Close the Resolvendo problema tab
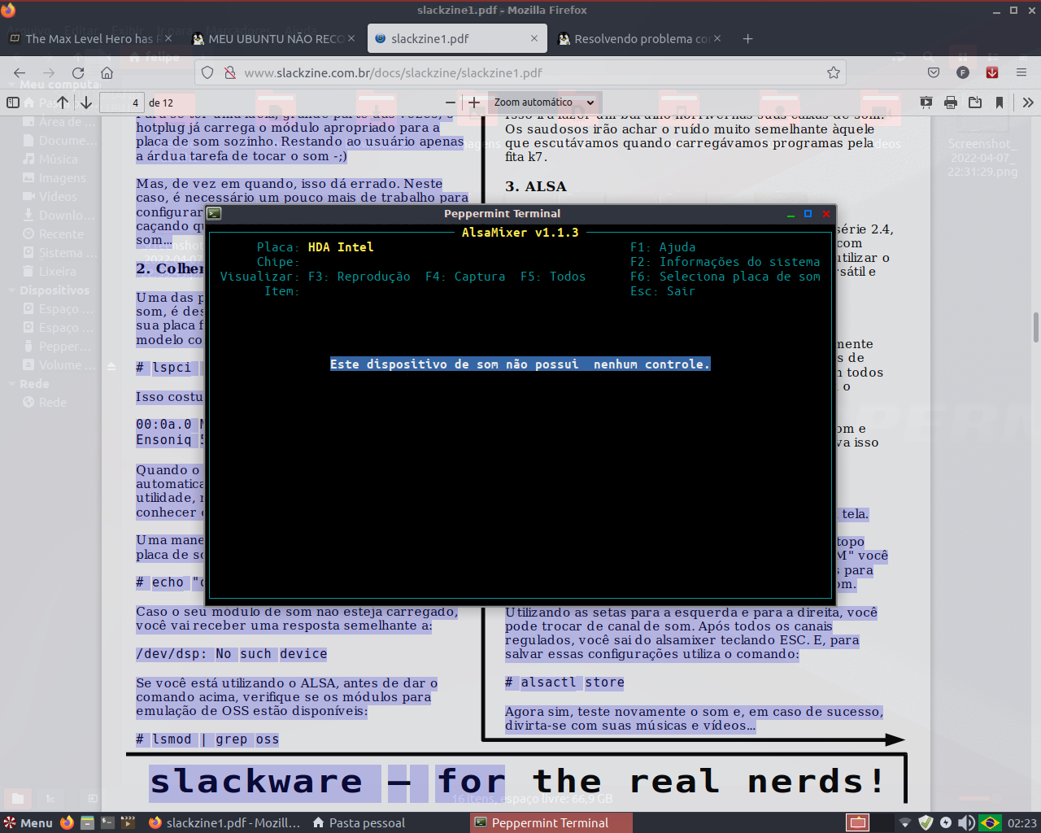 tap(717, 38)
